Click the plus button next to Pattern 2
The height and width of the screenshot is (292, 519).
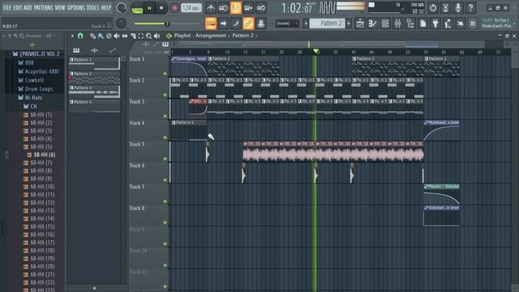tap(349, 24)
